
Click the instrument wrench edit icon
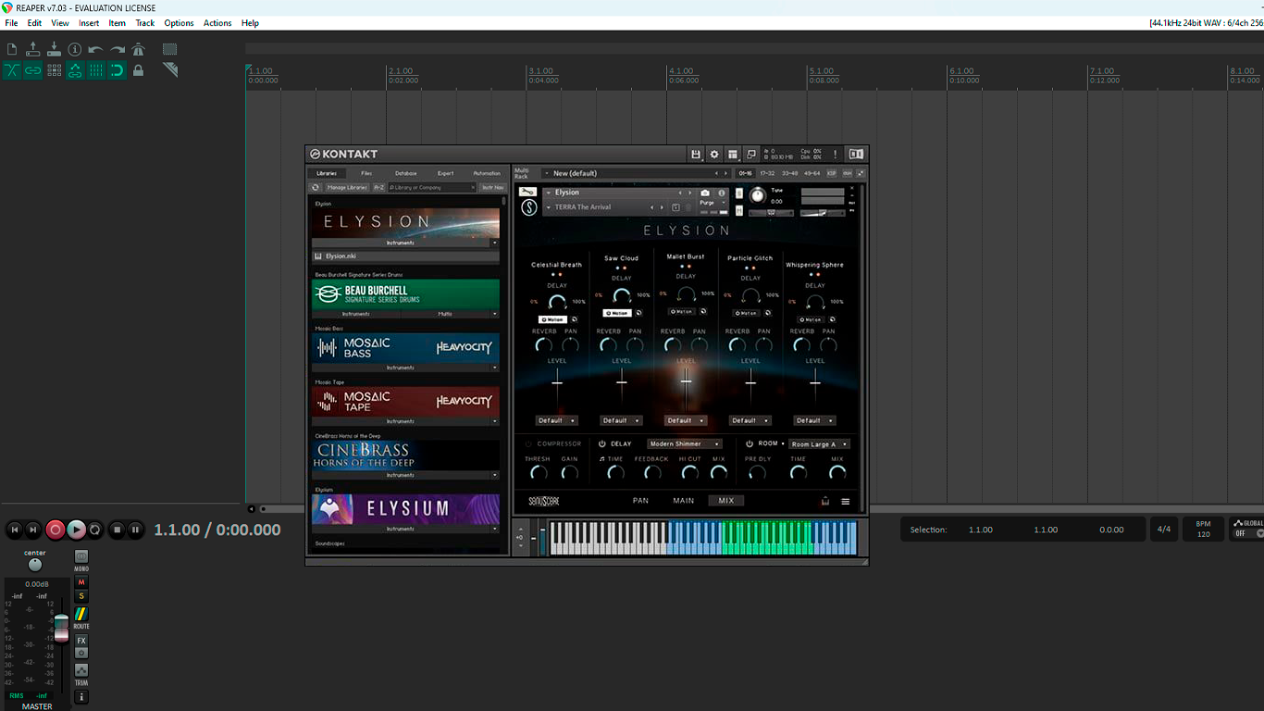[x=527, y=193]
